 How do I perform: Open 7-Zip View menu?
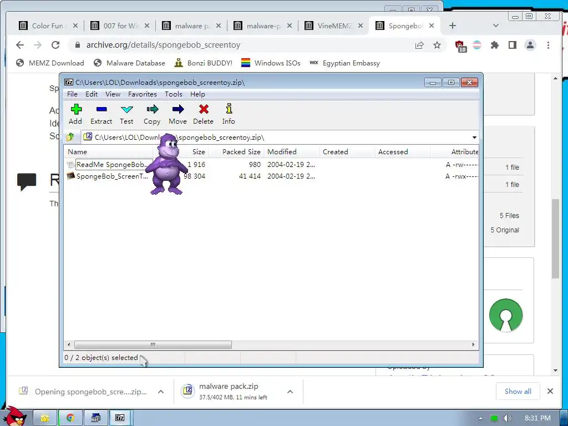pyautogui.click(x=113, y=94)
